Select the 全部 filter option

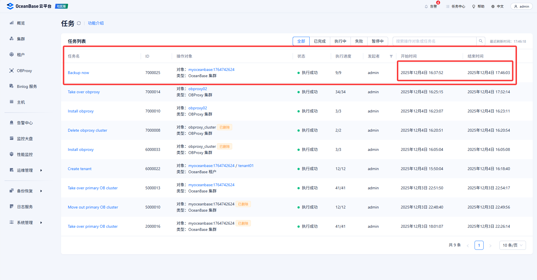(x=301, y=41)
